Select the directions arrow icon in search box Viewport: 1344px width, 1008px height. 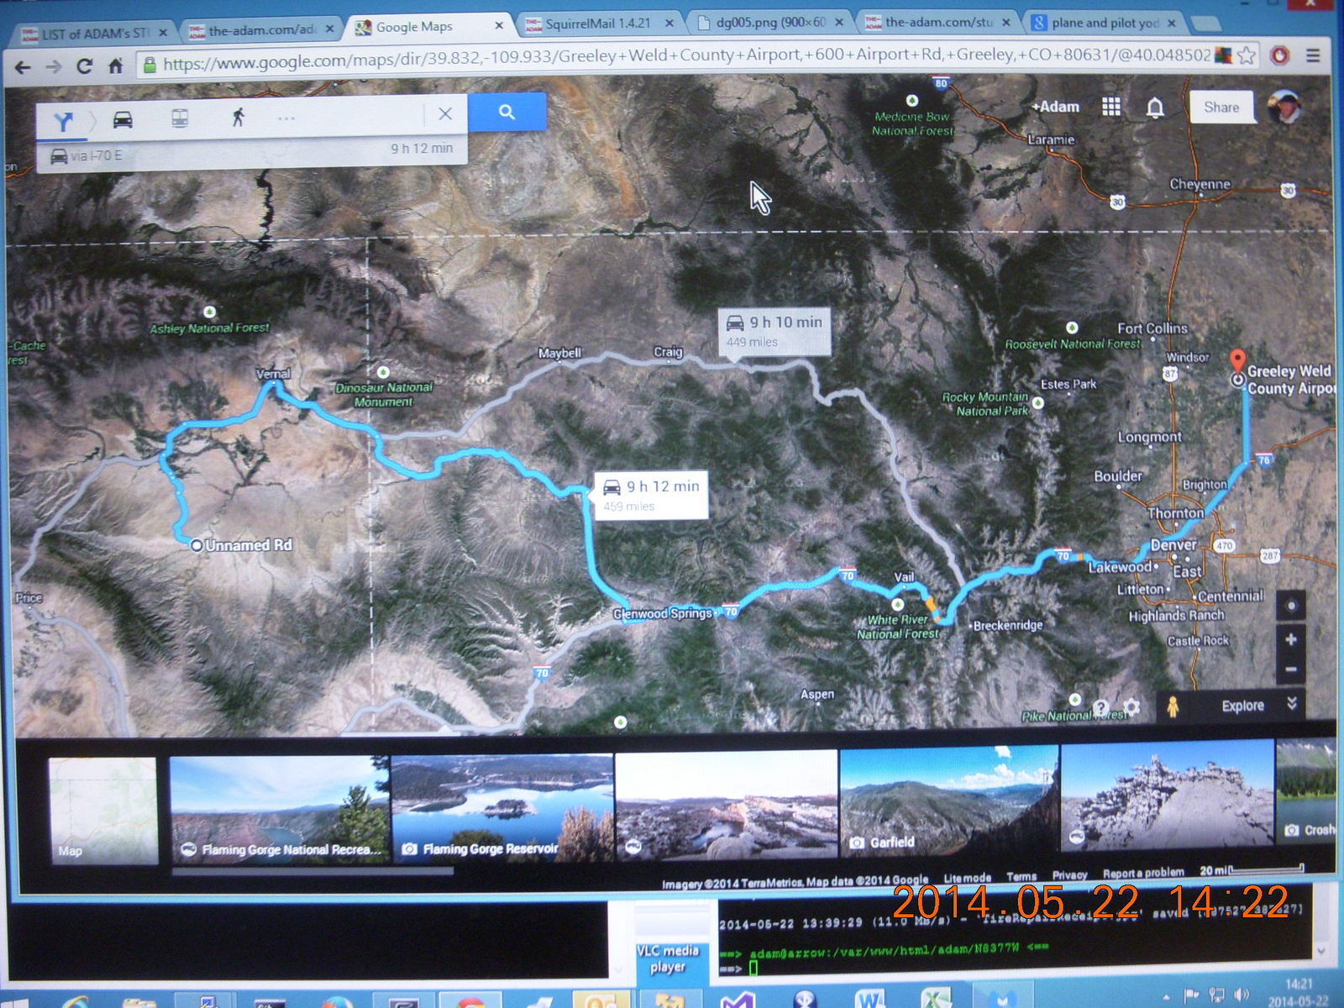63,122
